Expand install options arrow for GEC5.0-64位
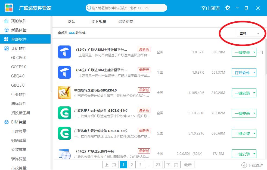This screenshot has height=170, width=267. 254,113
